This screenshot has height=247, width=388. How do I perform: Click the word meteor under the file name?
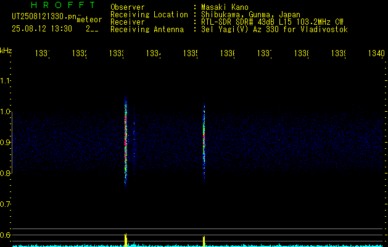pyautogui.click(x=89, y=20)
